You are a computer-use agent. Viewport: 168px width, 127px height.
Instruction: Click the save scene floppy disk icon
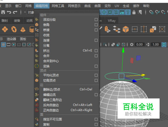click(3, 12)
